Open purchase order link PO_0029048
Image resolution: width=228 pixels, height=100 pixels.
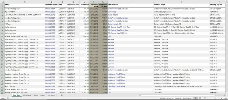[50, 15]
